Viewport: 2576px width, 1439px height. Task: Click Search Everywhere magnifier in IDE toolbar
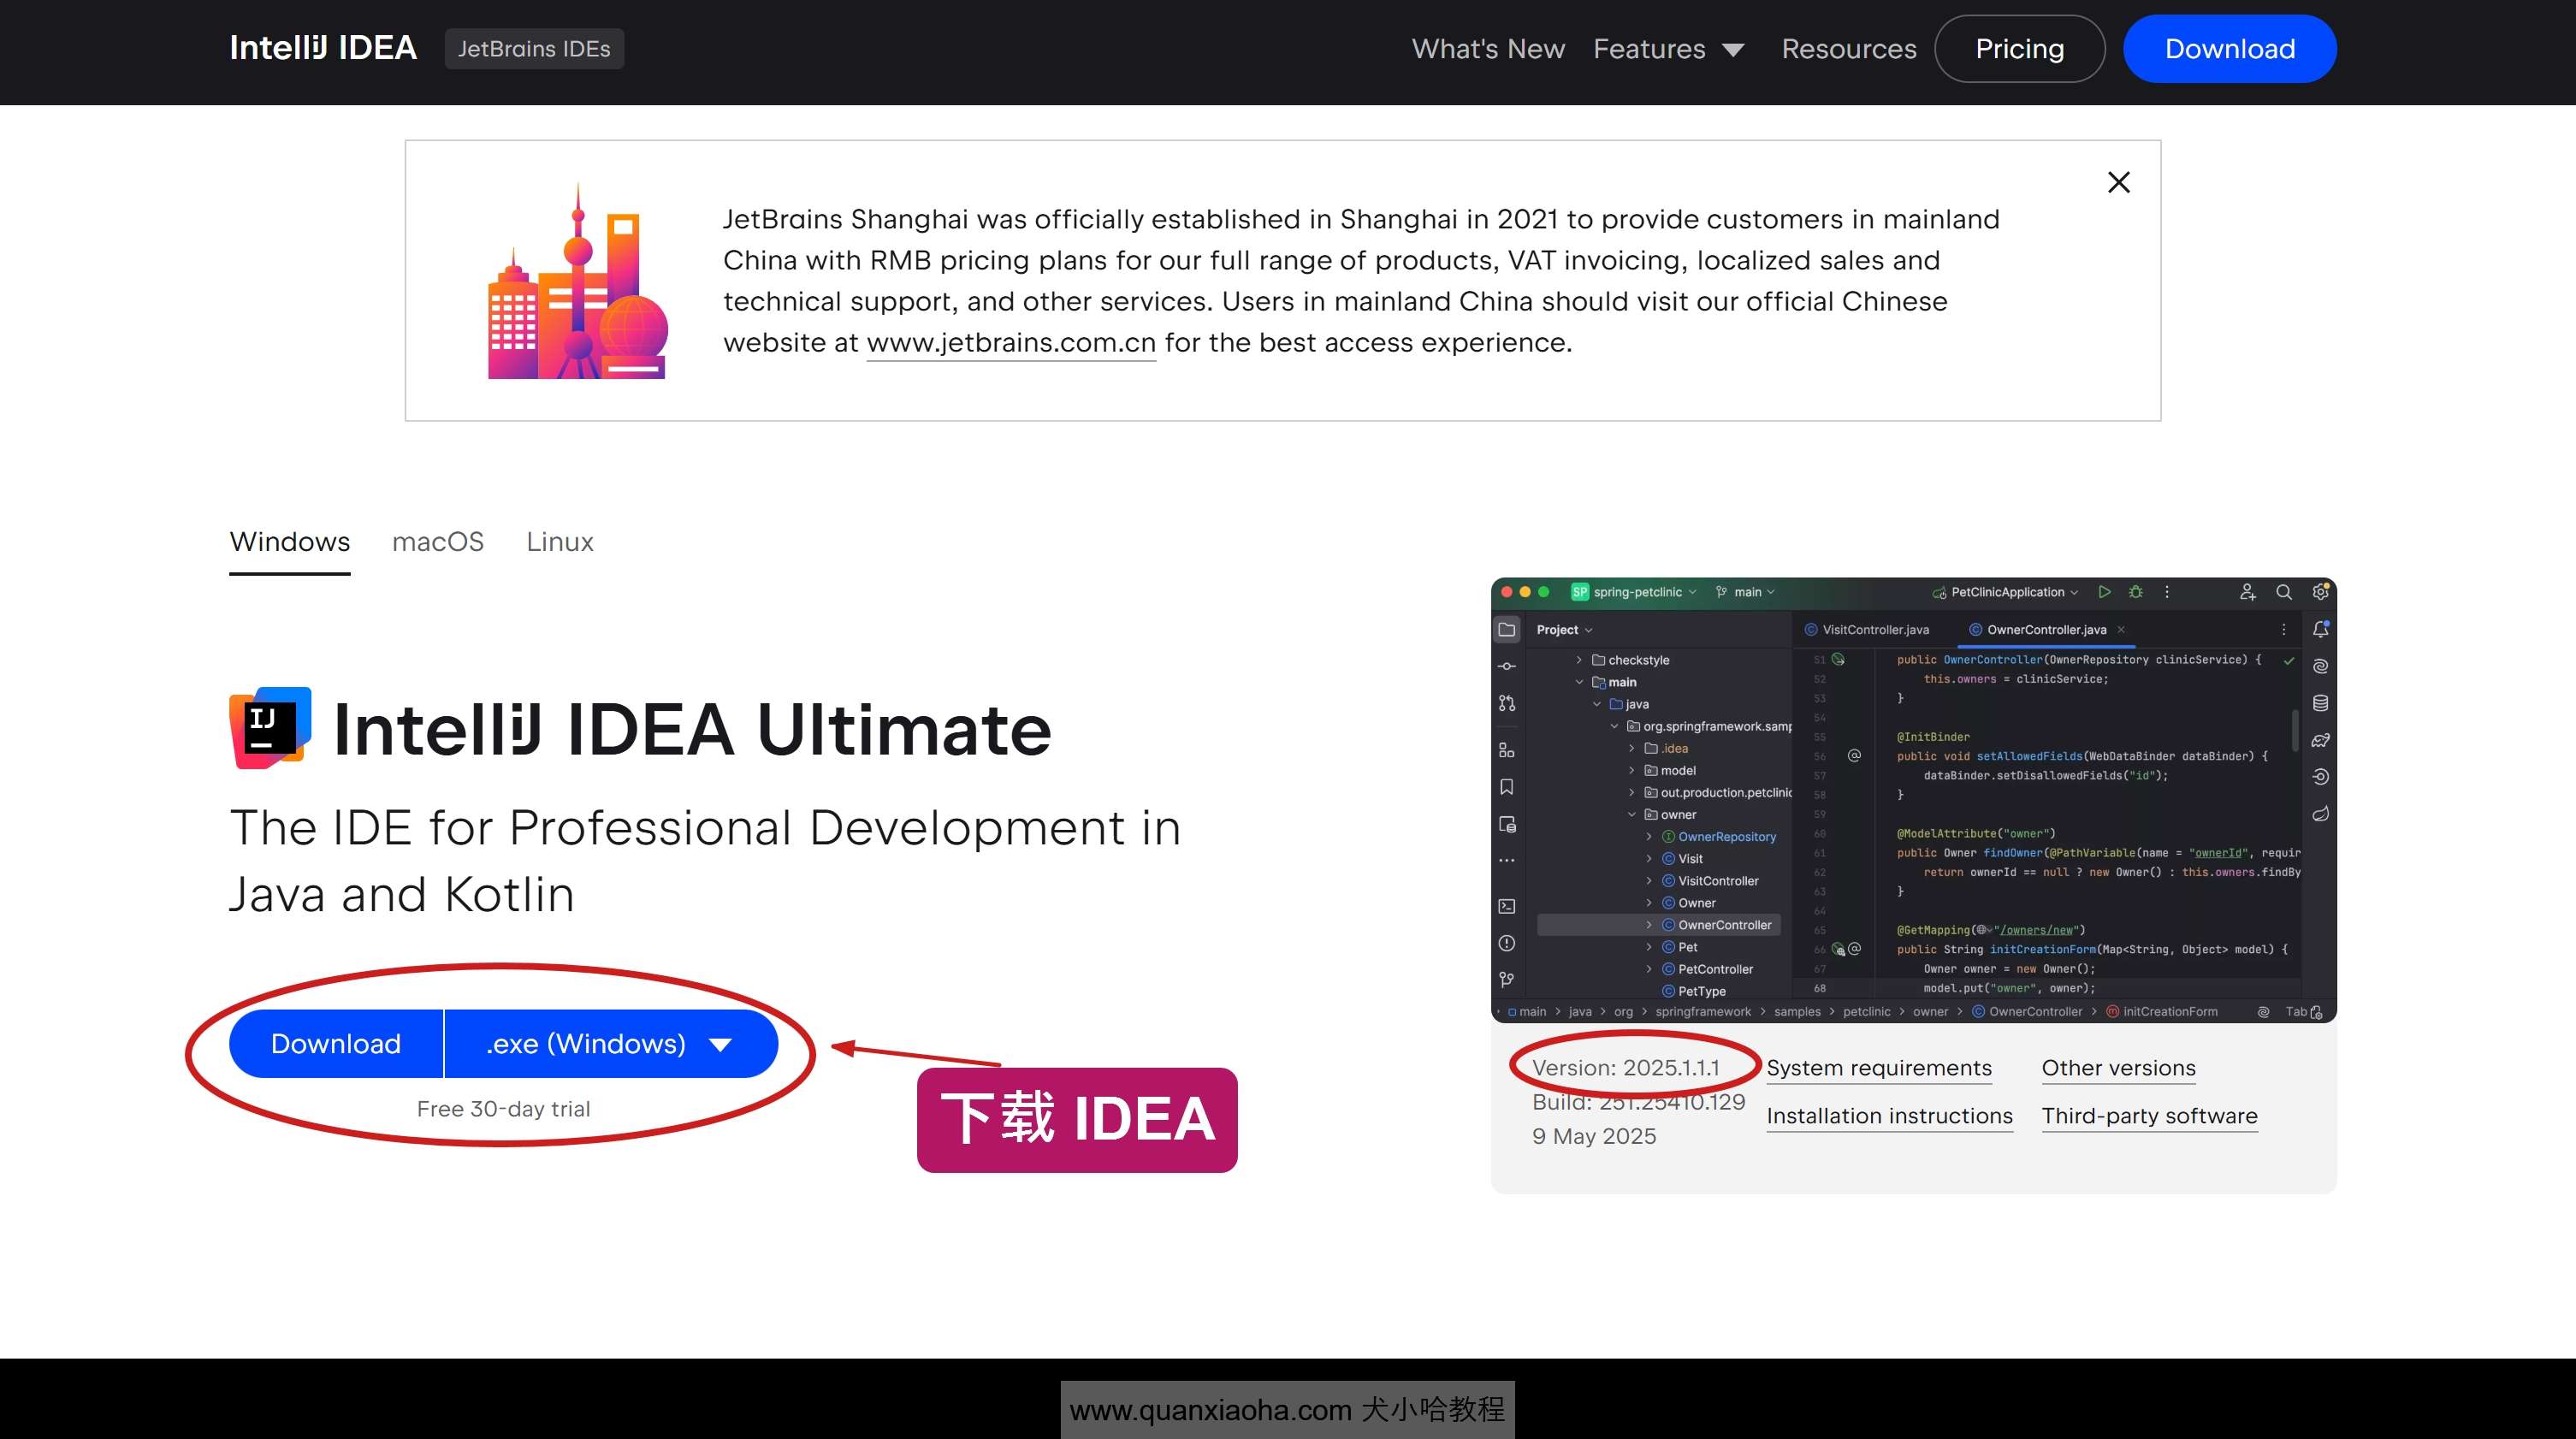(2284, 592)
